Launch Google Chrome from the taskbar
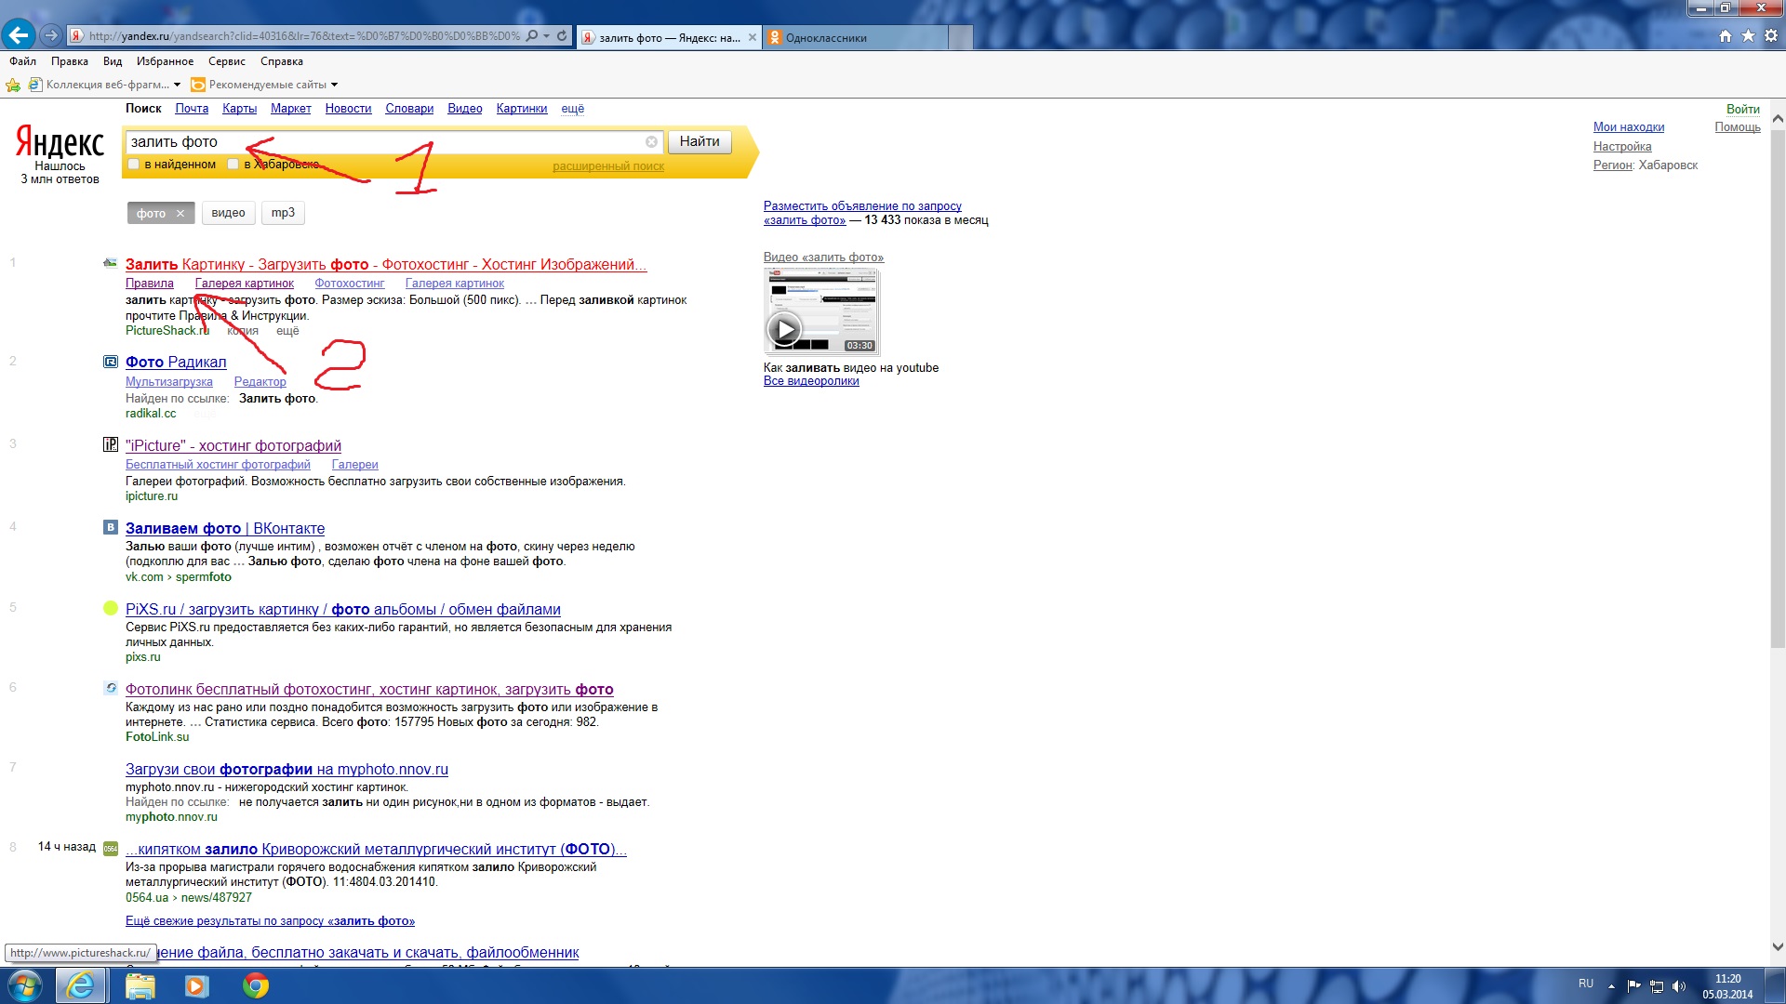This screenshot has width=1786, height=1004. (x=255, y=985)
